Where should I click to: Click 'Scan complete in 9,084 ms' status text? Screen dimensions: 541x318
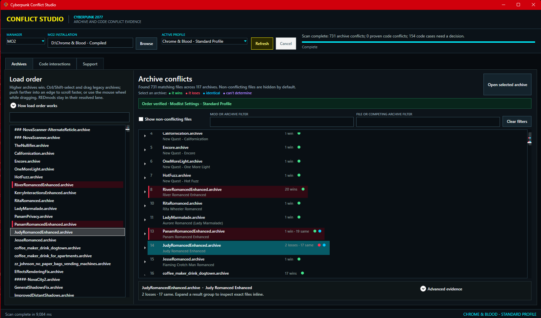28,314
